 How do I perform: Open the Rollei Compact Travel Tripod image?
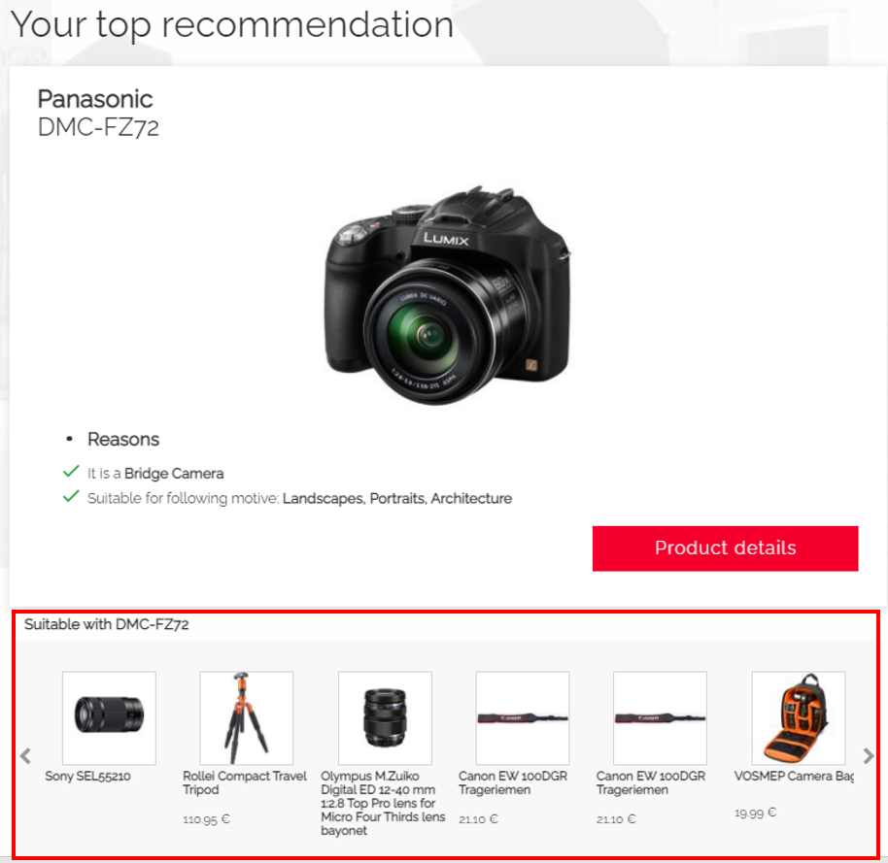(247, 717)
